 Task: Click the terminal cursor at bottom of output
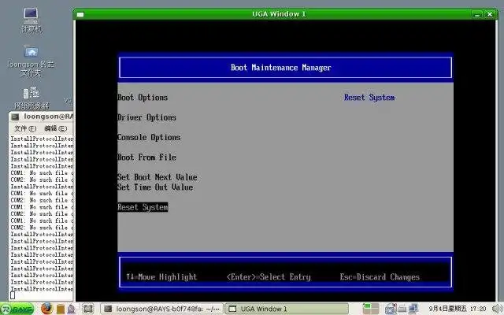tap(13, 295)
